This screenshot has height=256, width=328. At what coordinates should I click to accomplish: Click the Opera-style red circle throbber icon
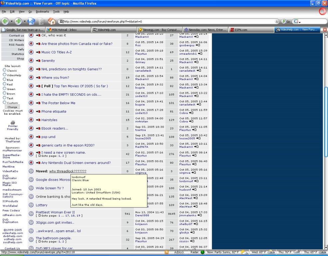[x=323, y=11]
